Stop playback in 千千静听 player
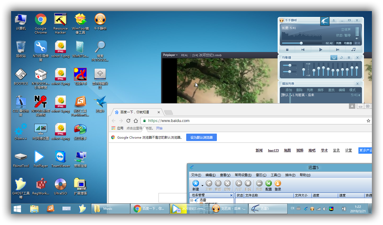Screen dimensions: 383x225 coord(287,50)
